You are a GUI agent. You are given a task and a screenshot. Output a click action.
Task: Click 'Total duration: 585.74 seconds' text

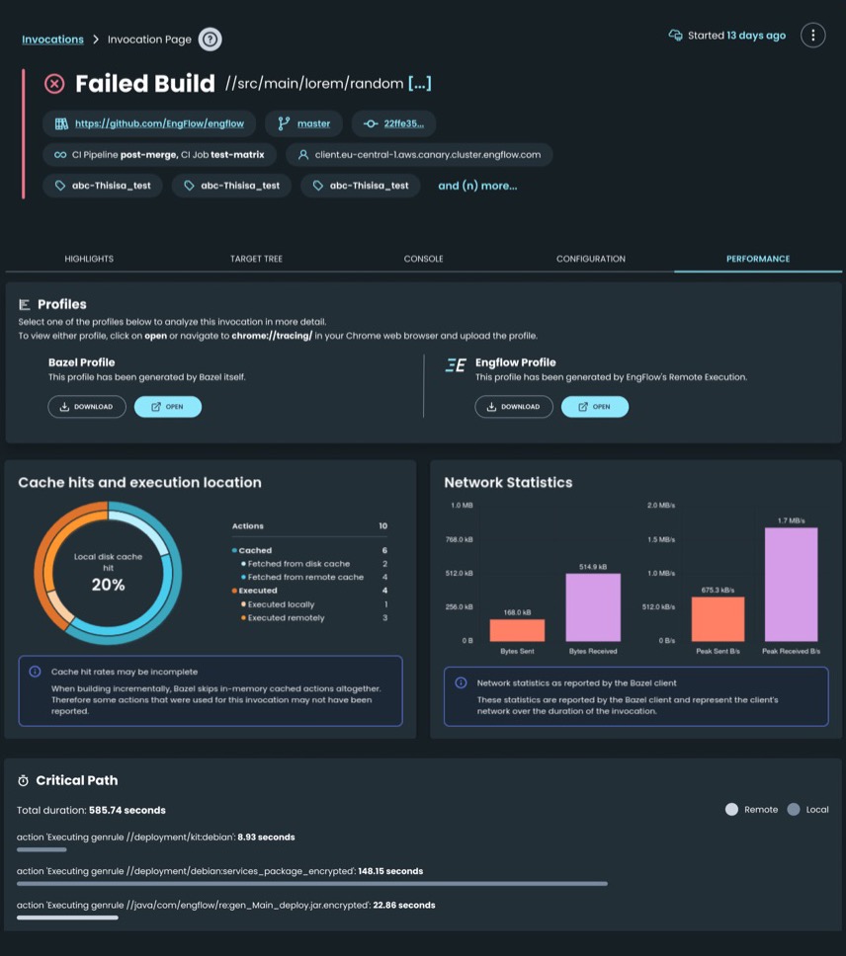click(91, 810)
